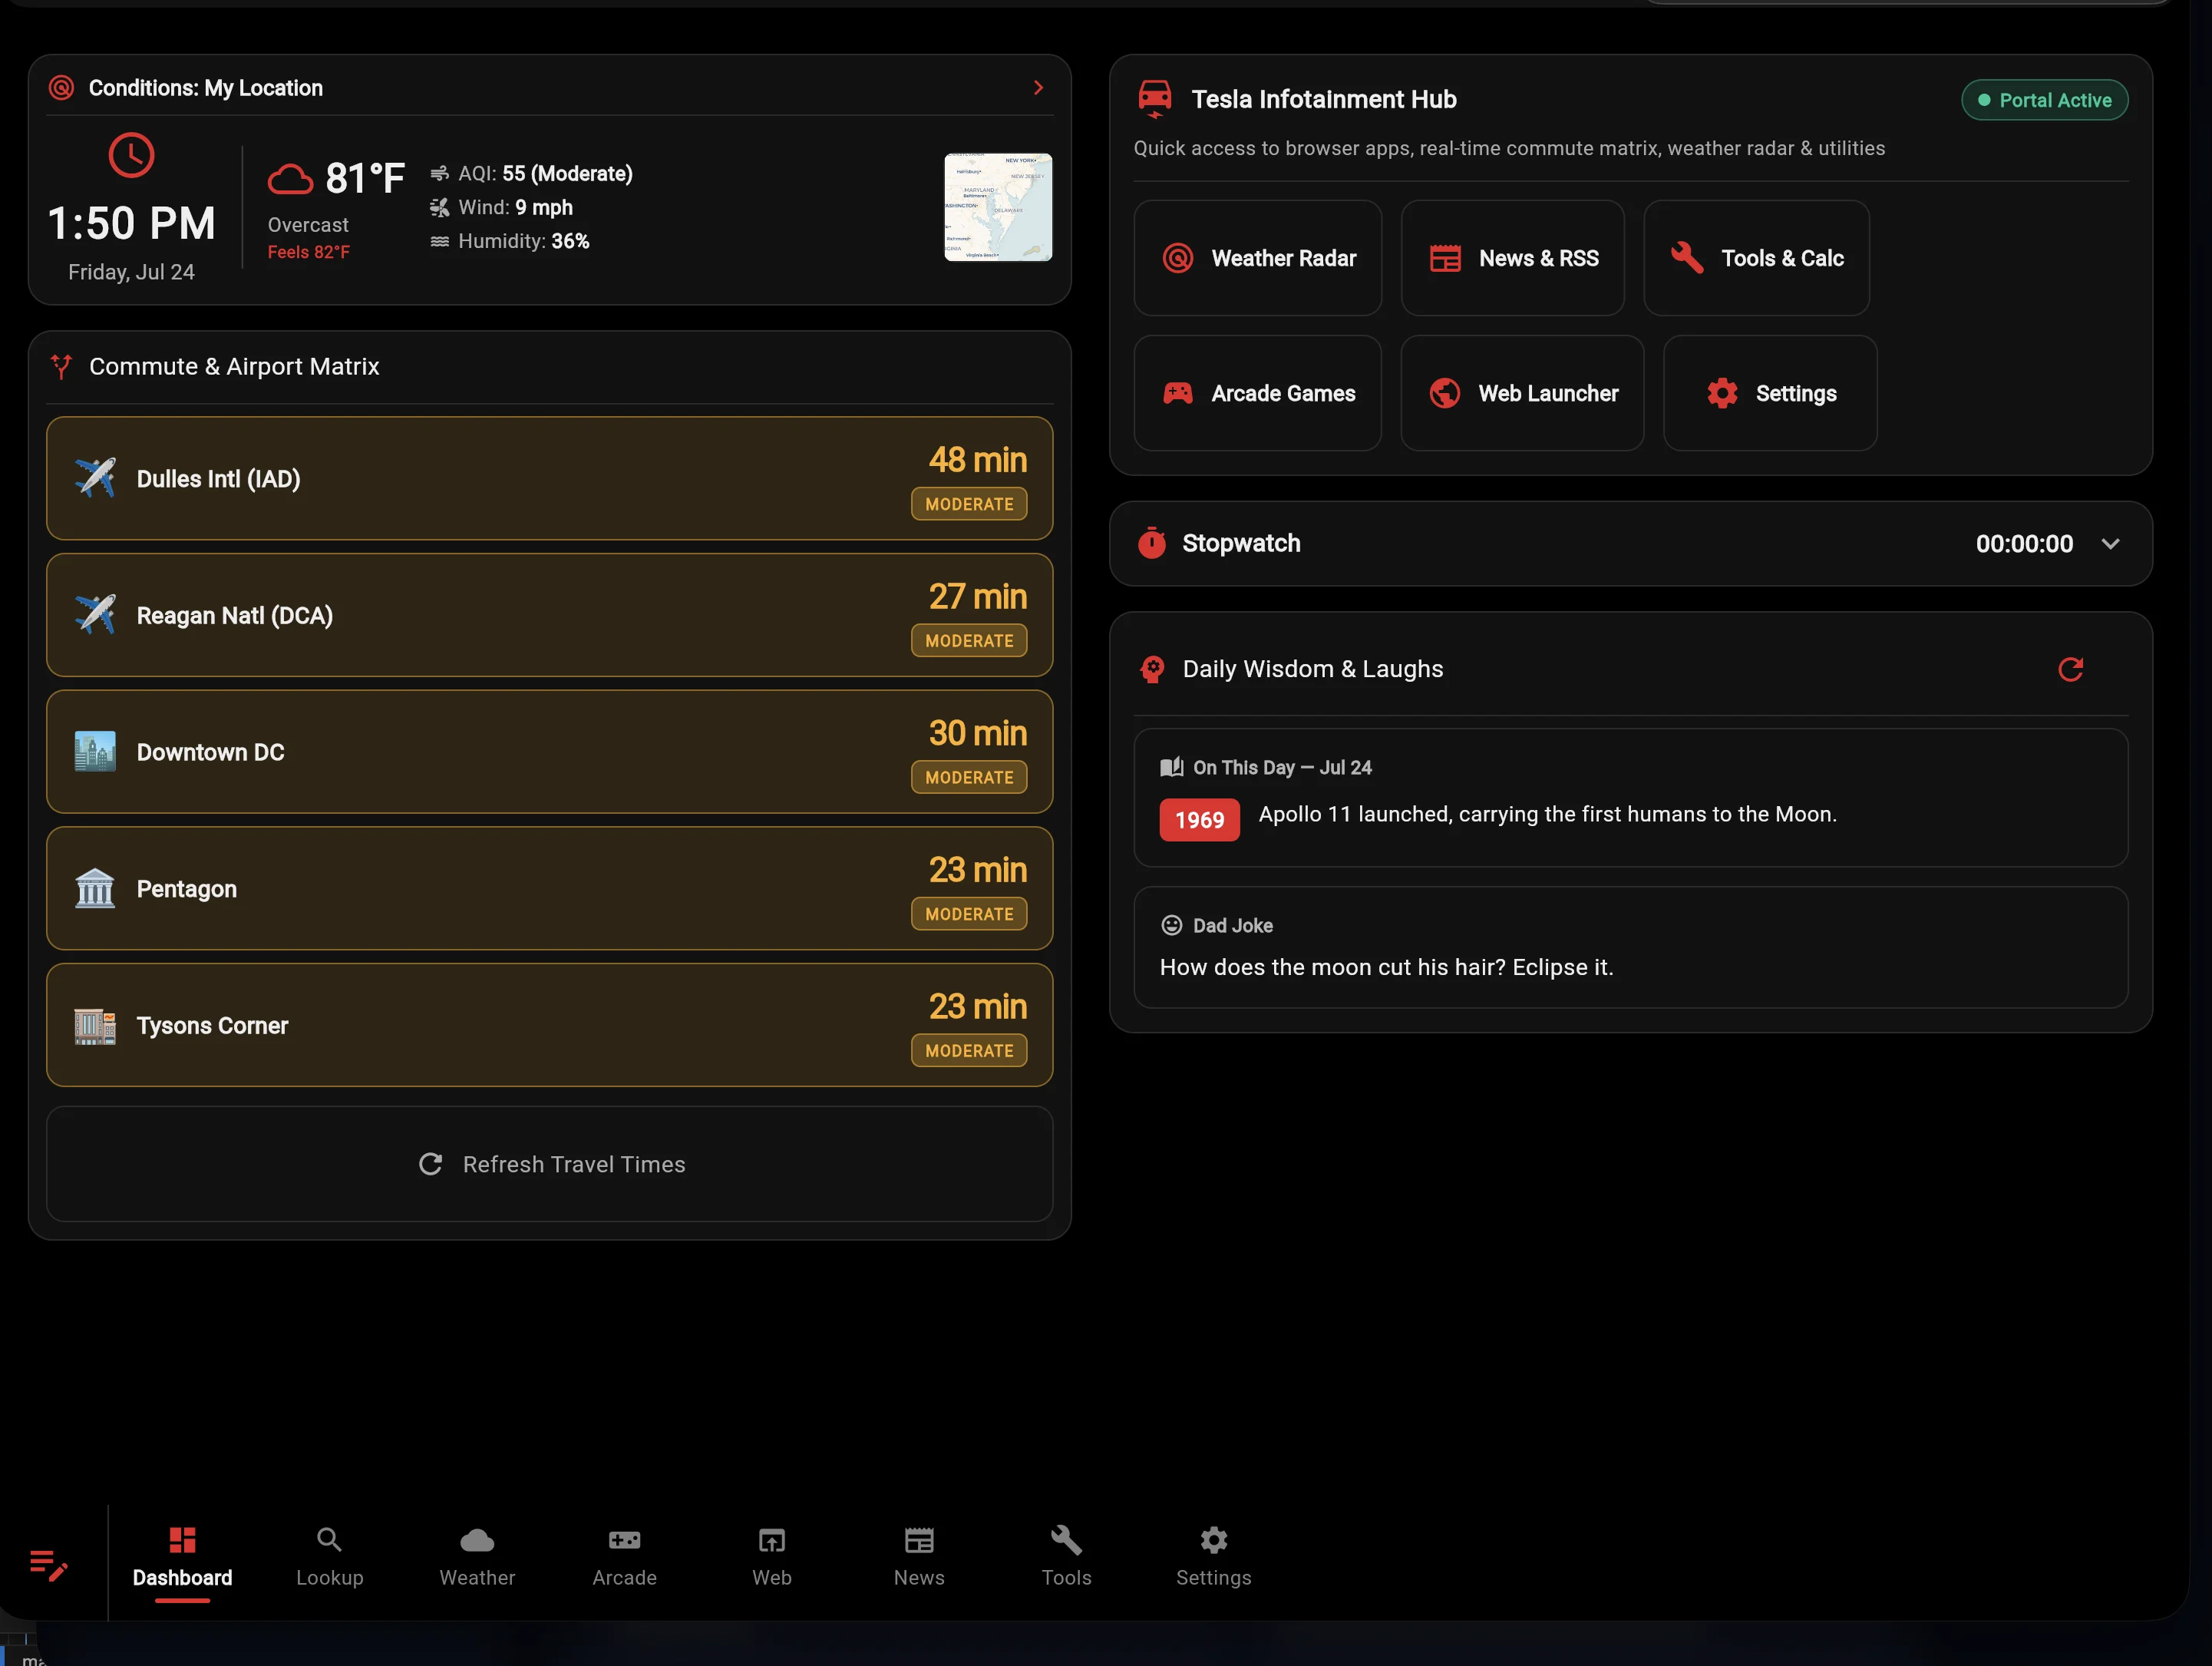Launch Arcade Games tile

coord(1257,393)
